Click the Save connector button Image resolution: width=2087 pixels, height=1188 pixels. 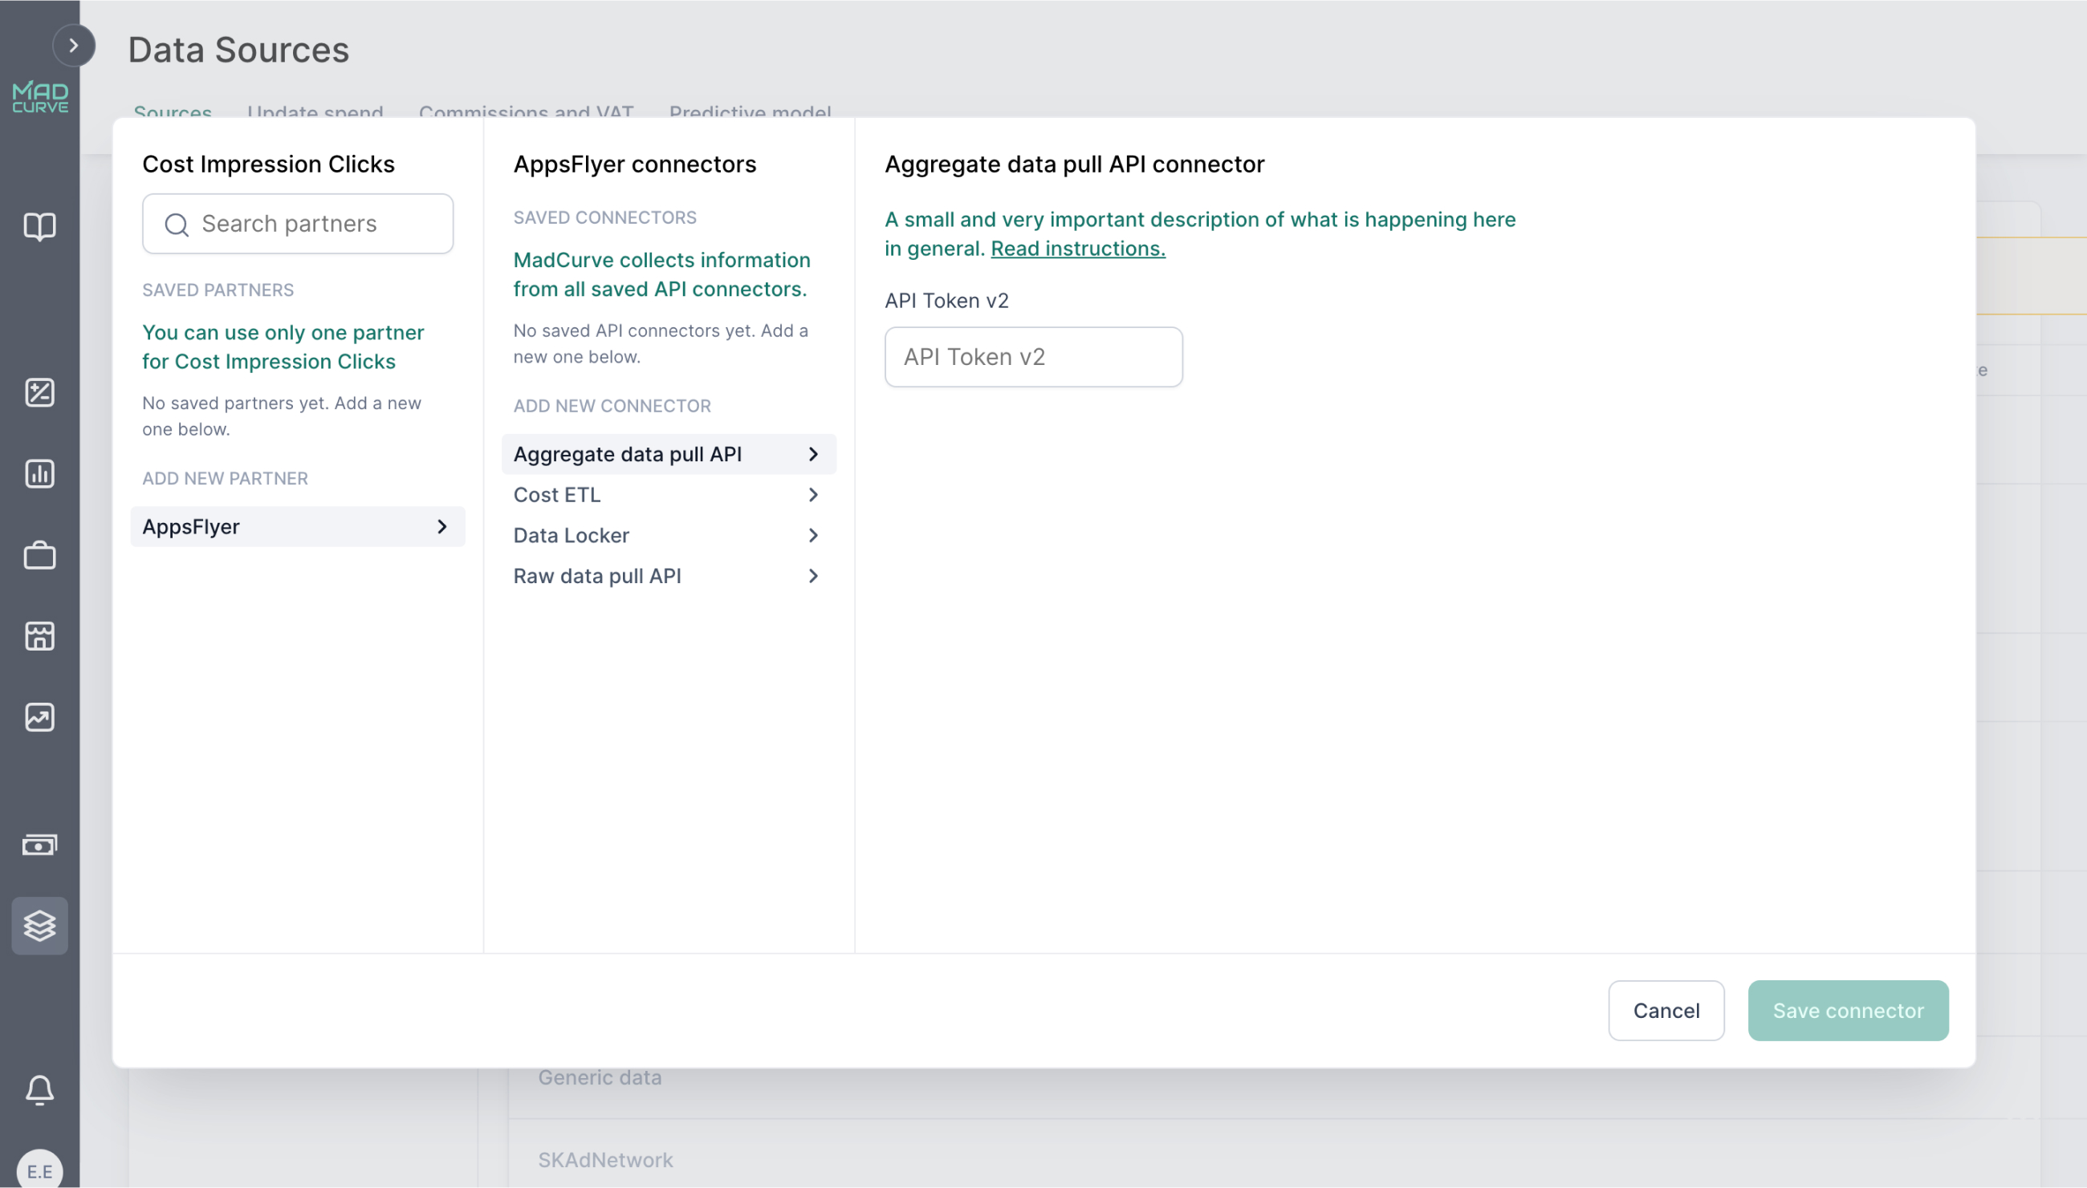1847,1010
